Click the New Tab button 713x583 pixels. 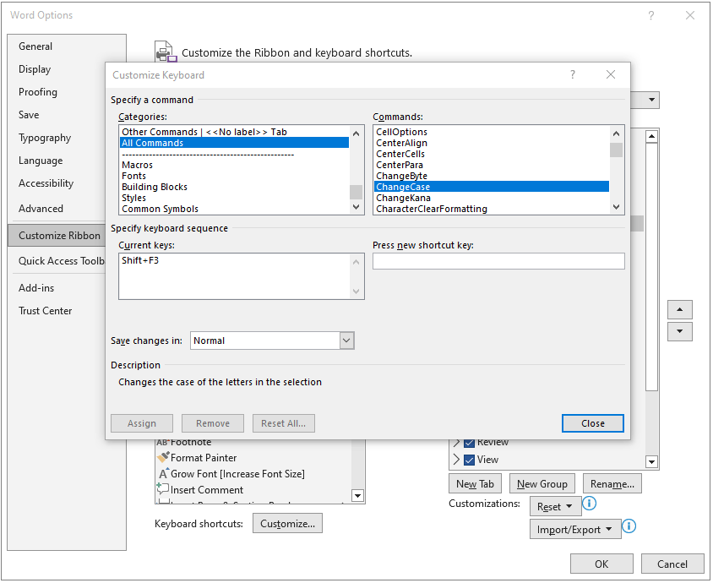click(x=475, y=484)
